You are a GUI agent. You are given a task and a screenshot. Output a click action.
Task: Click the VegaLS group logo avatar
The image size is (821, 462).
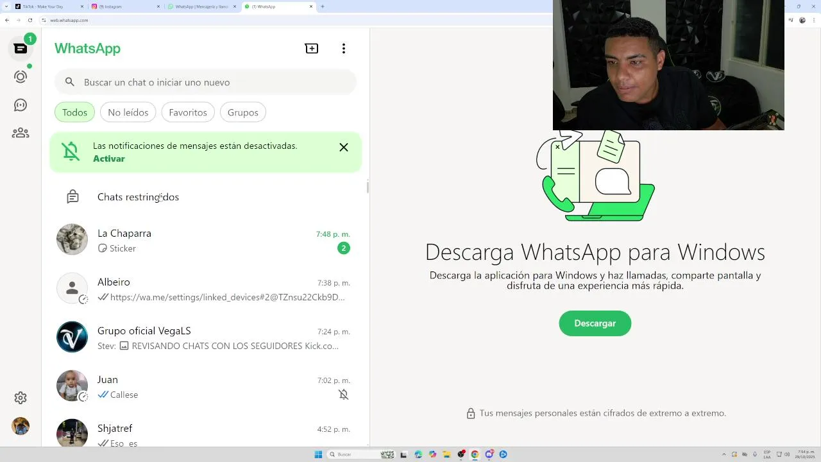click(72, 337)
